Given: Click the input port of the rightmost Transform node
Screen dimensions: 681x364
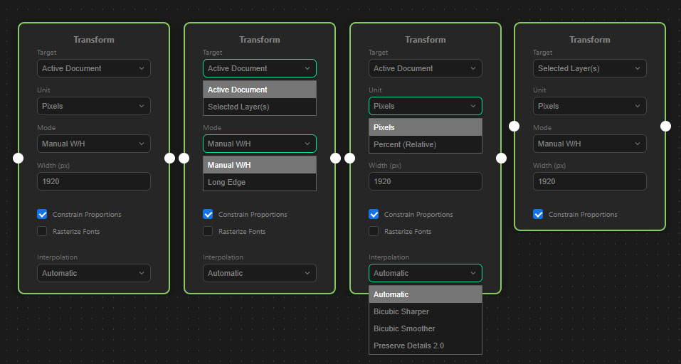Looking at the screenshot, I should coord(514,126).
